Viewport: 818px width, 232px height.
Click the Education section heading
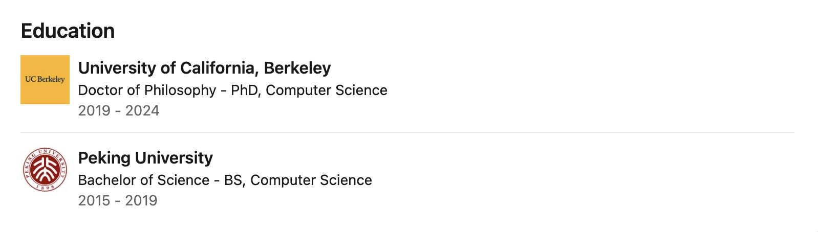(x=68, y=31)
